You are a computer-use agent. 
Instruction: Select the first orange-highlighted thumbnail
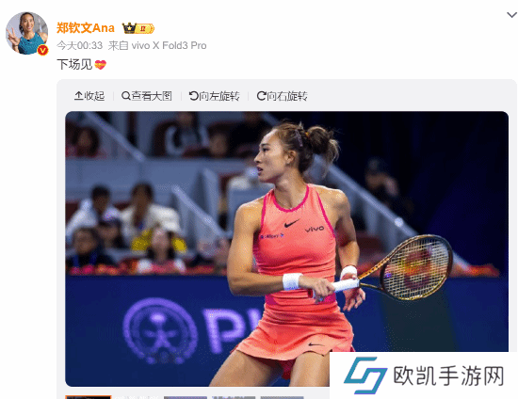point(89,397)
